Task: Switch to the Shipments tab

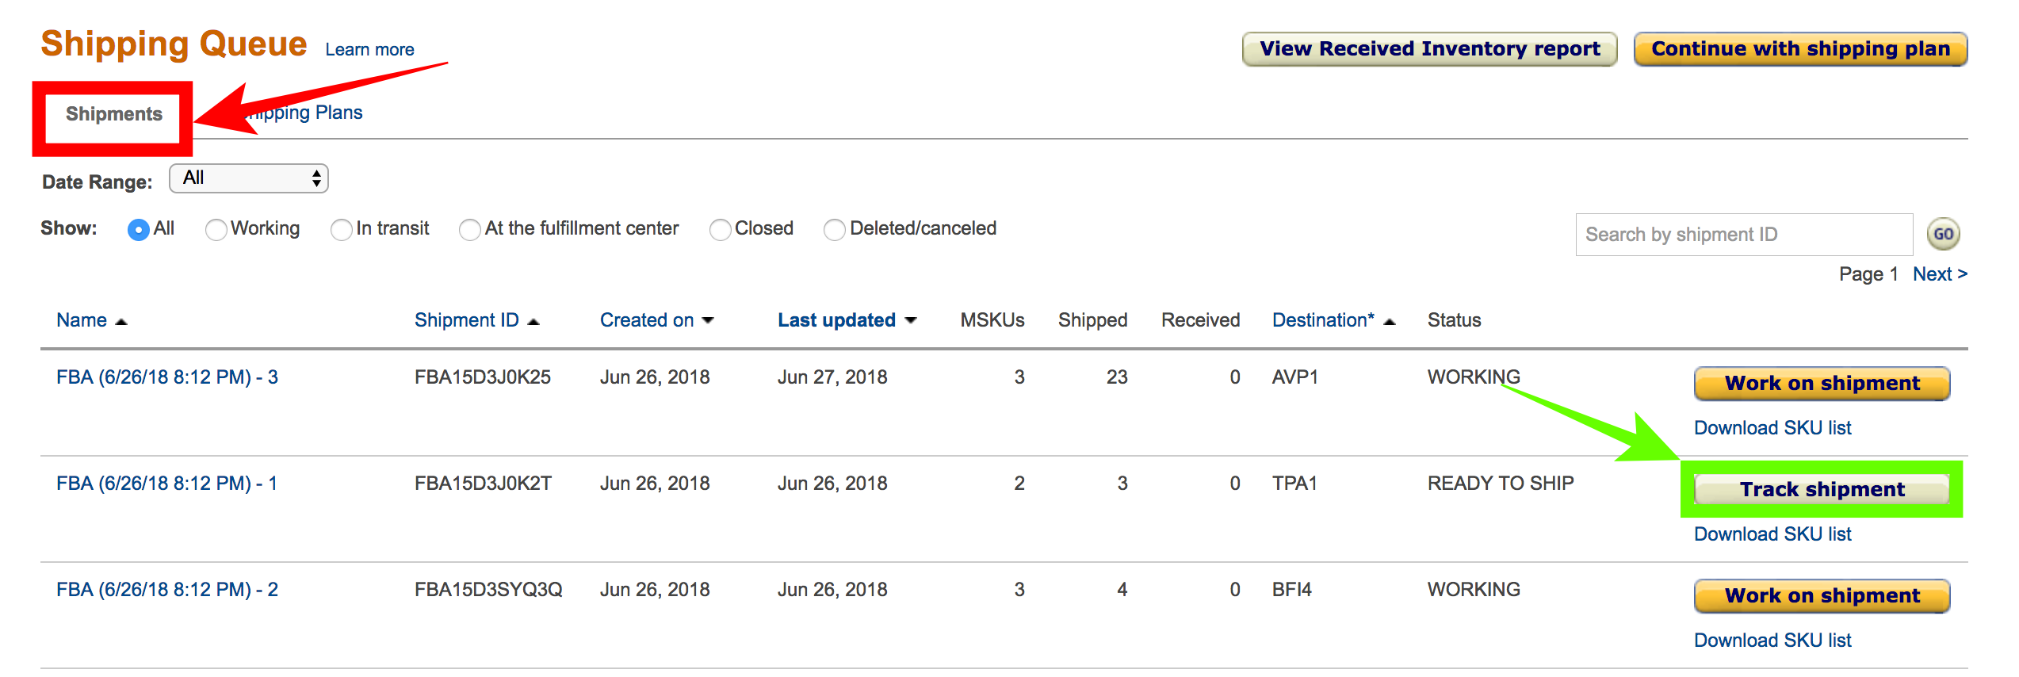Action: (x=113, y=114)
